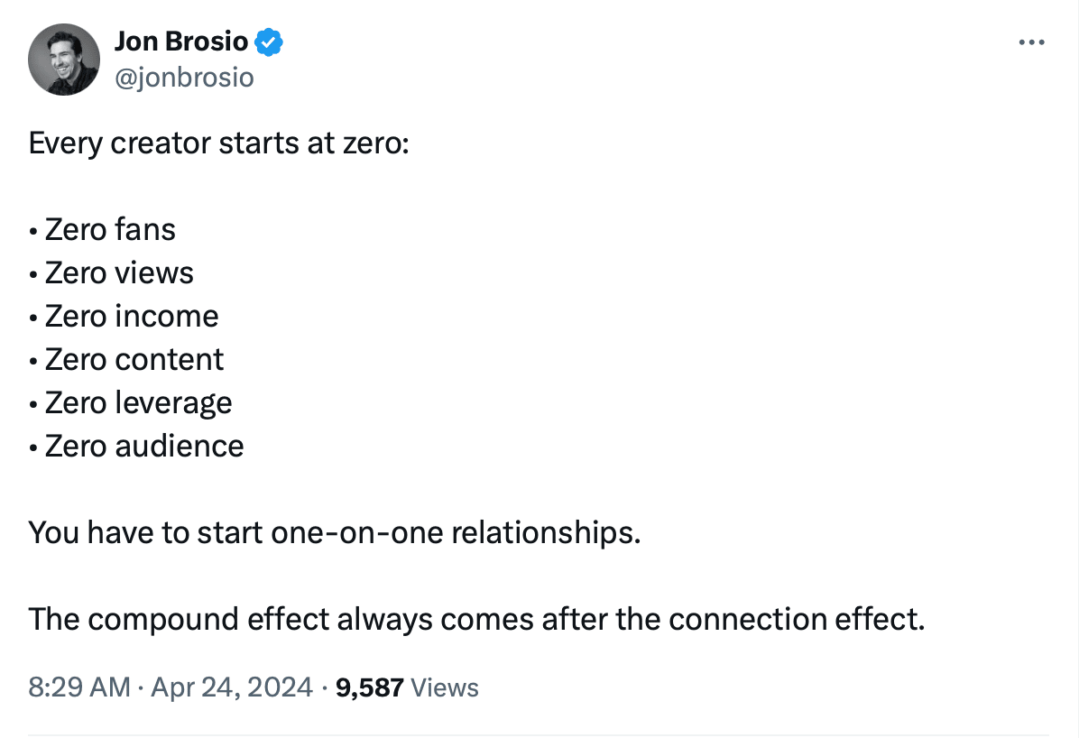The image size is (1079, 738).
Task: Click the Views label
Action: click(x=444, y=687)
